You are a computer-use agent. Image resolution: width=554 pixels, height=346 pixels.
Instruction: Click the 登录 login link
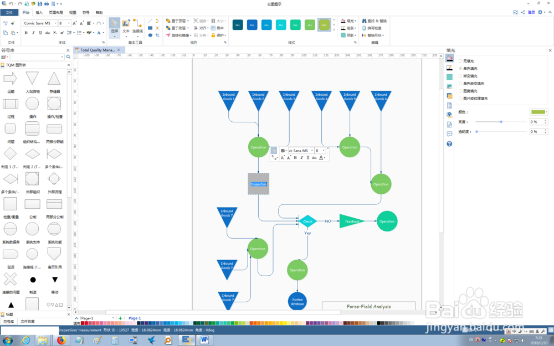tap(531, 12)
